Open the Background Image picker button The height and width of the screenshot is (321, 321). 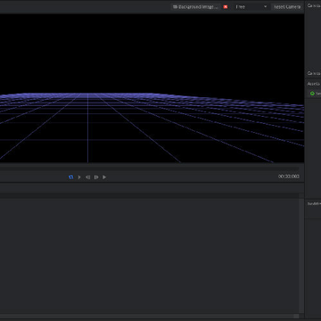click(195, 7)
